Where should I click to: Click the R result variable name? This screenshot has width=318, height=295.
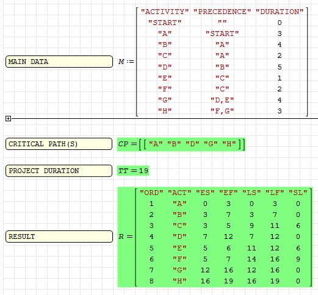coord(121,236)
